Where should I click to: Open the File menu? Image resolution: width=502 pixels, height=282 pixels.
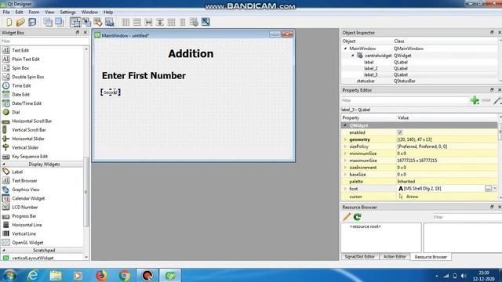(6, 13)
